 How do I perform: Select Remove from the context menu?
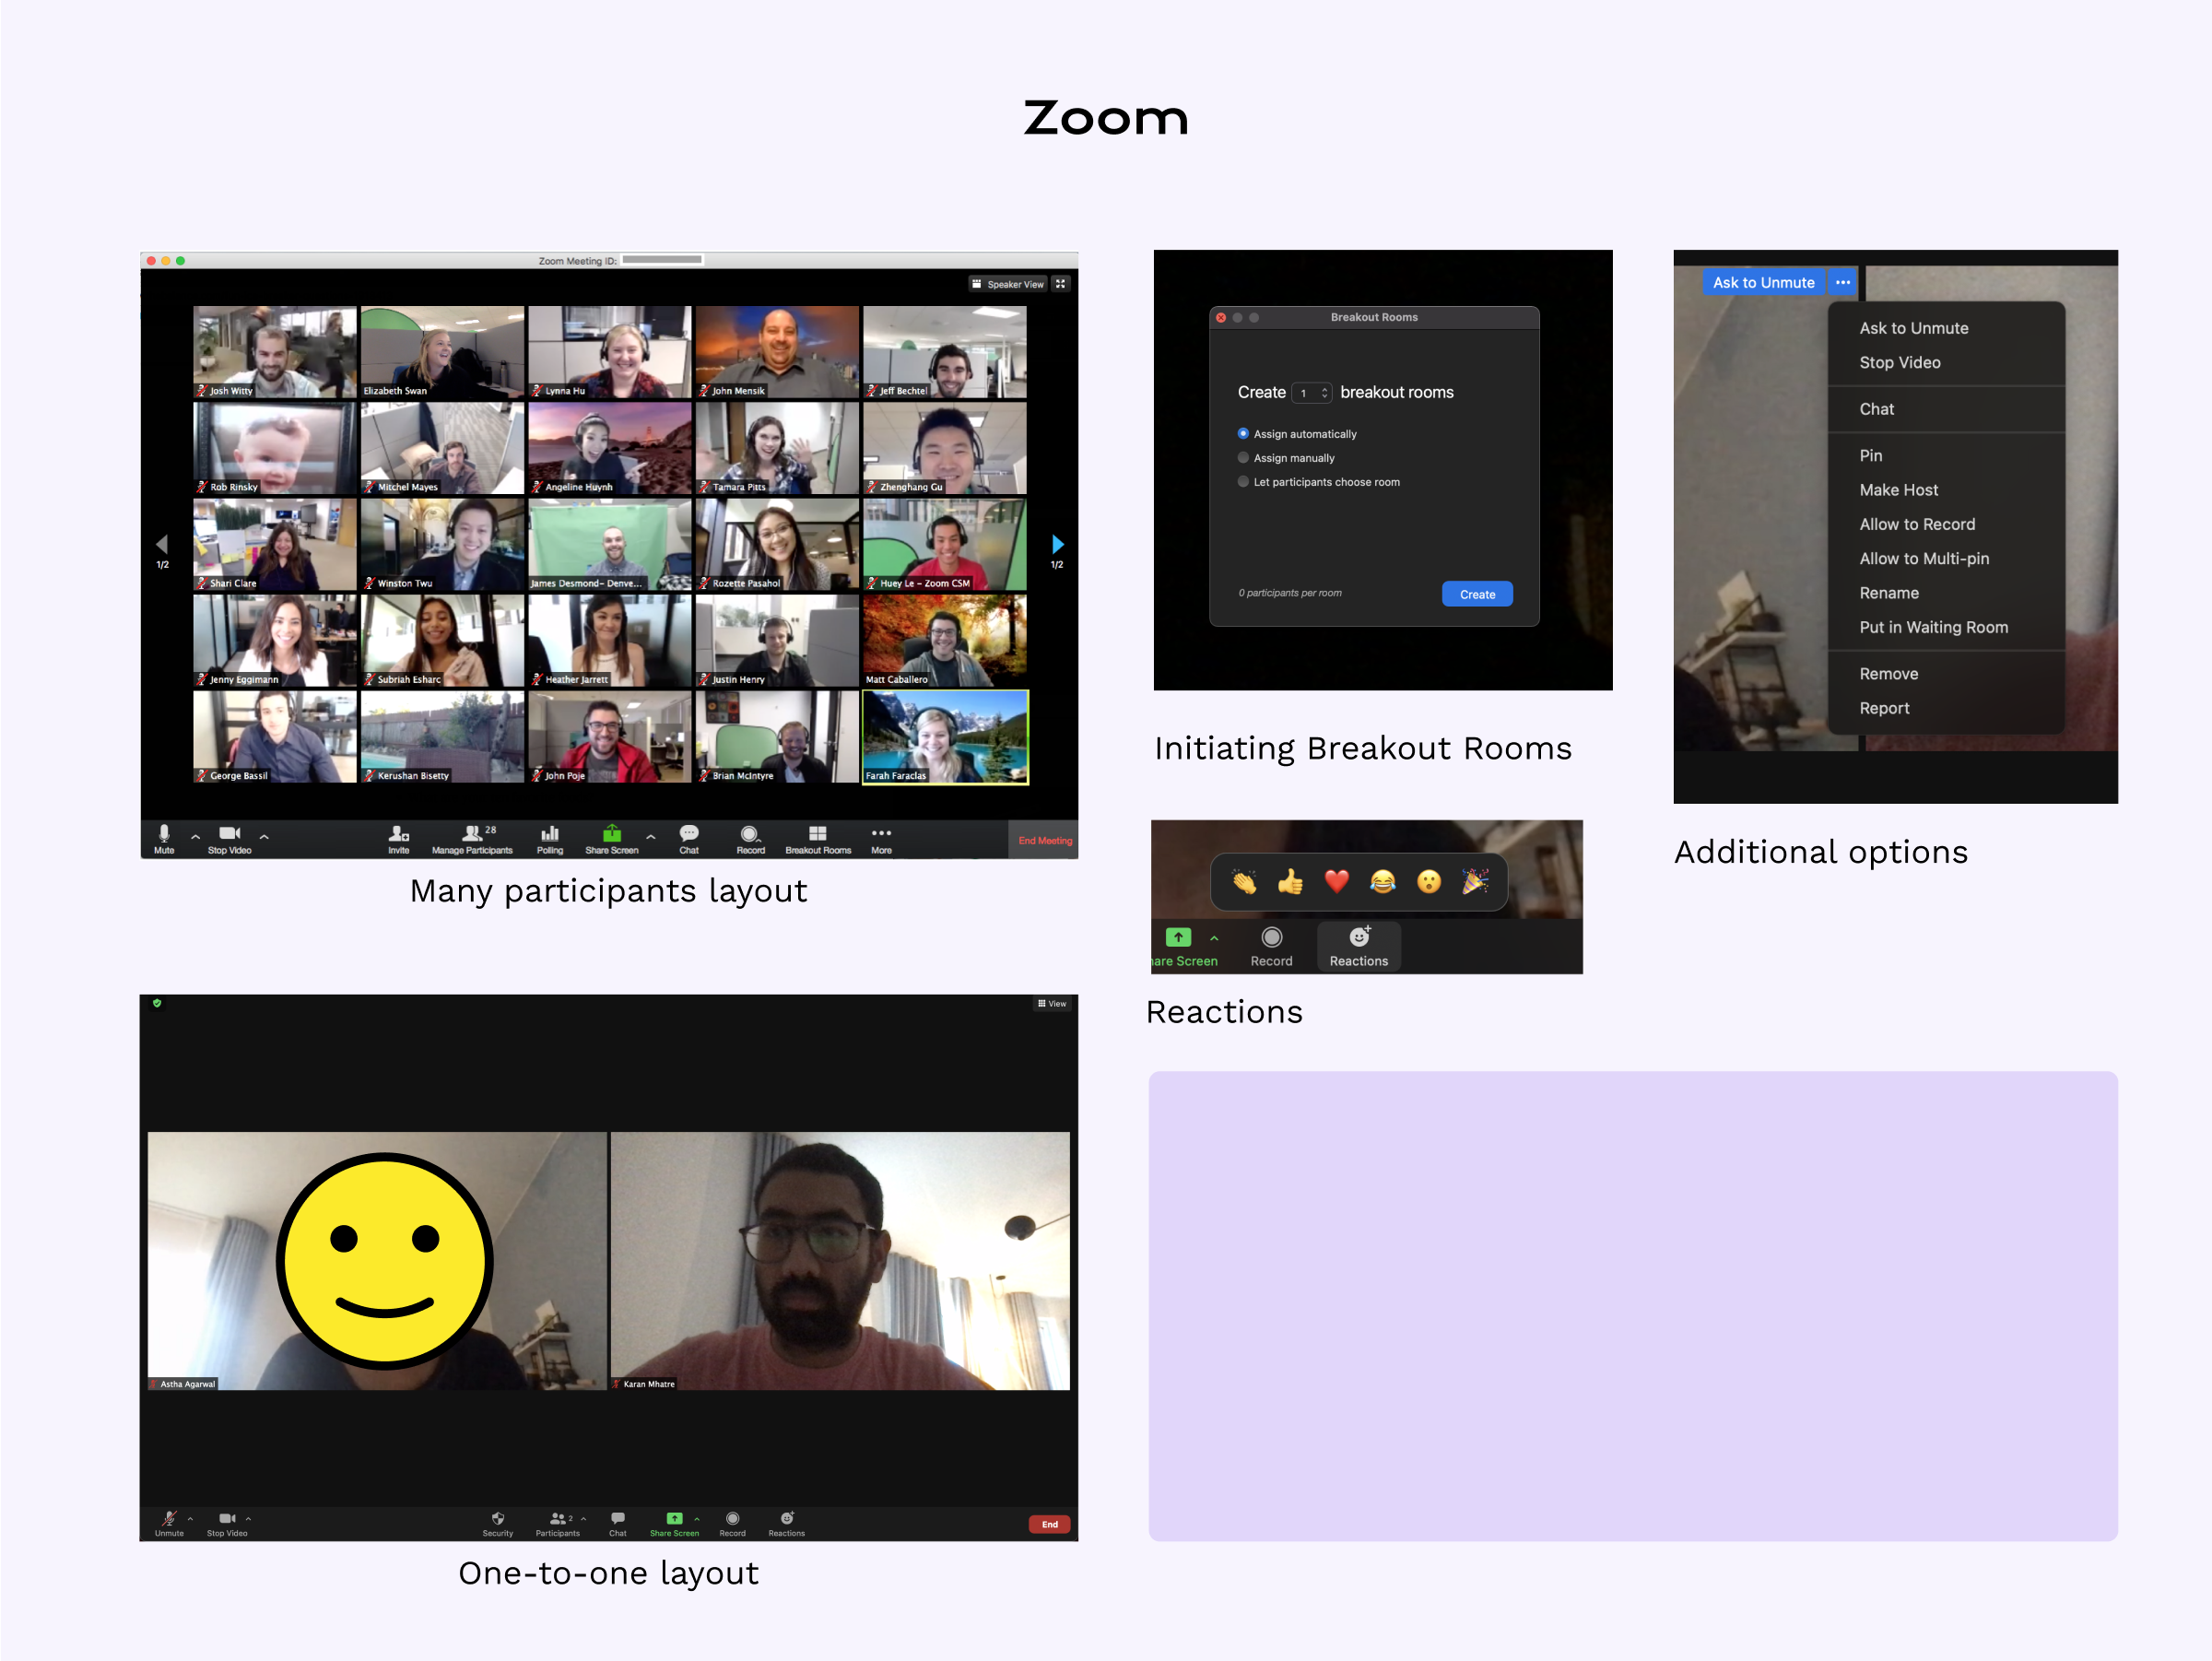tap(1888, 674)
